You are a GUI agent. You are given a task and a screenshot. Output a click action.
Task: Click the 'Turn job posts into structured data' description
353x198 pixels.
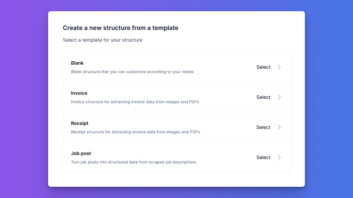point(134,162)
